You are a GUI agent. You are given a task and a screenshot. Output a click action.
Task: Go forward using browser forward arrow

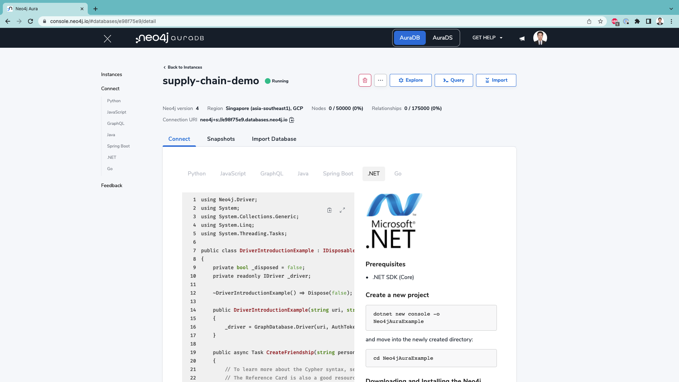19,21
